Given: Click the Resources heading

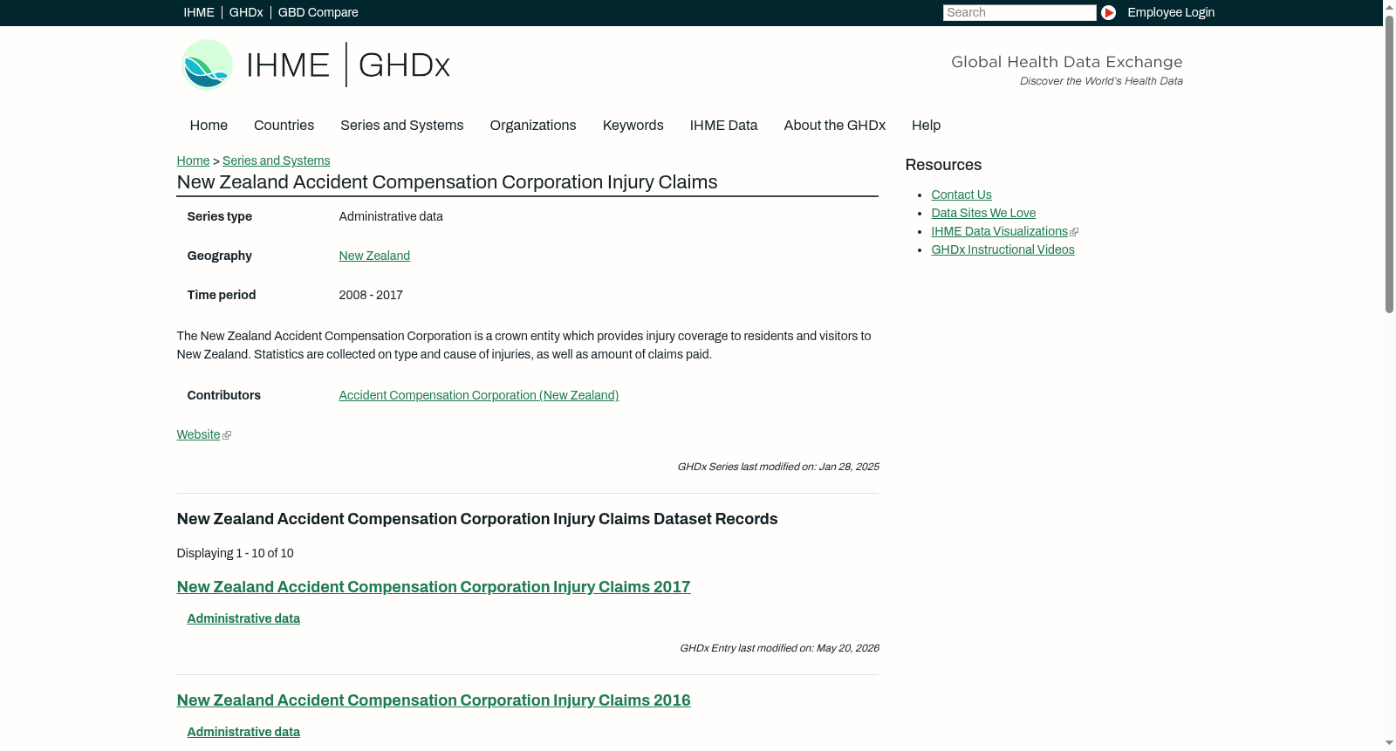Looking at the screenshot, I should point(943,165).
